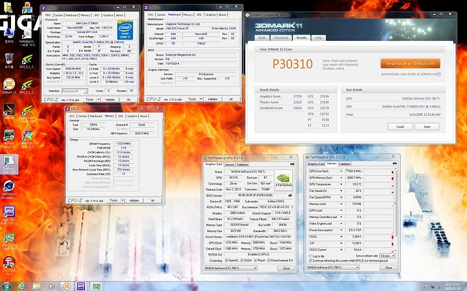Open the Advanced tab in 3DMark 11
Screen dimensions: 467x291
click(281, 38)
